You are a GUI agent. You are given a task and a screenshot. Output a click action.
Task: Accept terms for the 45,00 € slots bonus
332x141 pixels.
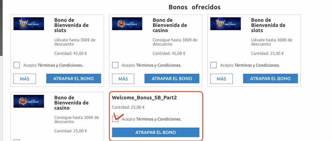coord(17,65)
